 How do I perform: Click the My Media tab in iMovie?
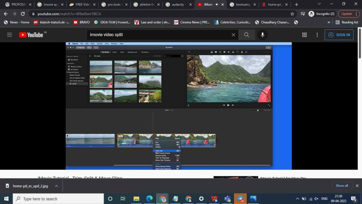click(x=105, y=52)
